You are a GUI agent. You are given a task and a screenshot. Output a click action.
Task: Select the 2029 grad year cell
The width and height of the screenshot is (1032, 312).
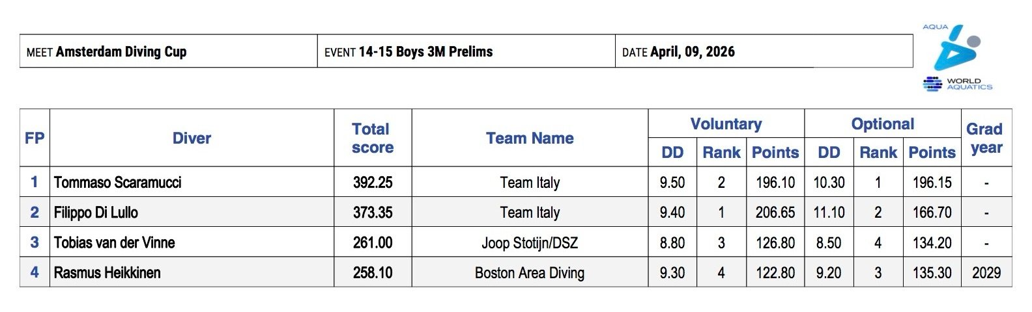(986, 273)
